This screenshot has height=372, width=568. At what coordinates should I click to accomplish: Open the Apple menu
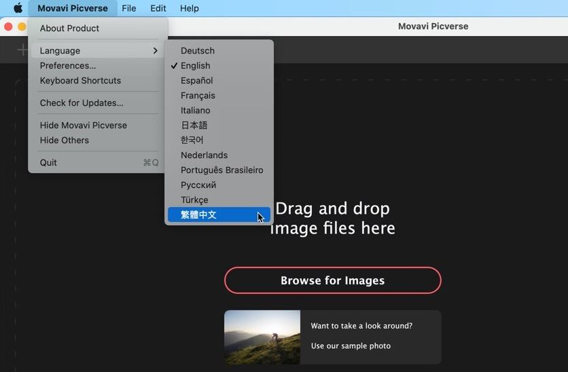click(x=18, y=8)
